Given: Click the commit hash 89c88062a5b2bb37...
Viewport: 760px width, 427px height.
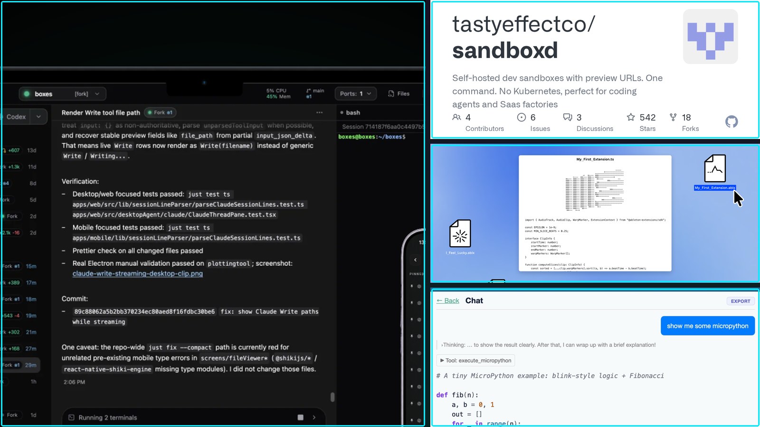Looking at the screenshot, I should 144,312.
